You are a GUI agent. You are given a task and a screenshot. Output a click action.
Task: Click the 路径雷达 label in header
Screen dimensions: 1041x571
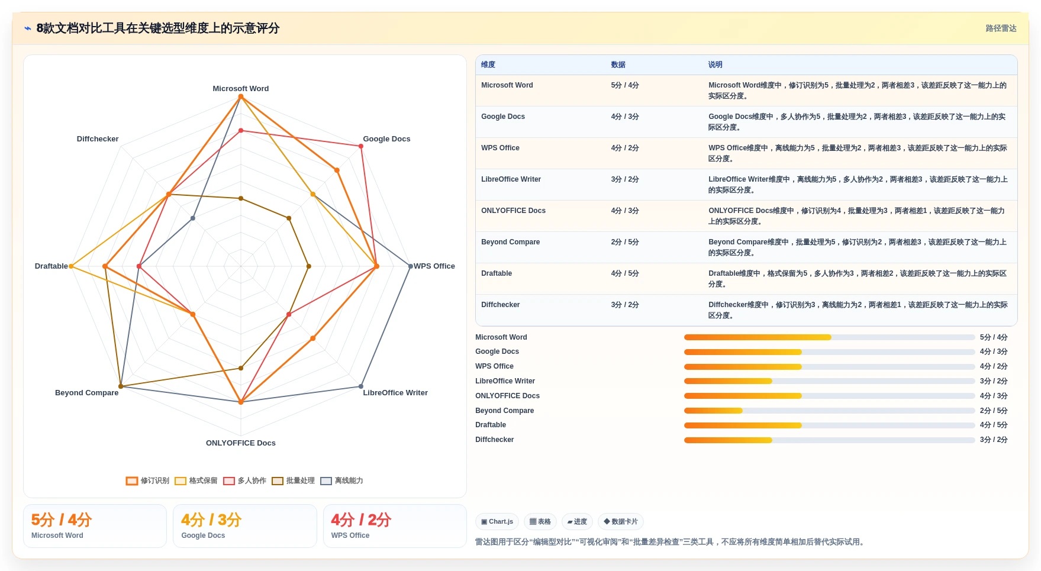[1001, 28]
